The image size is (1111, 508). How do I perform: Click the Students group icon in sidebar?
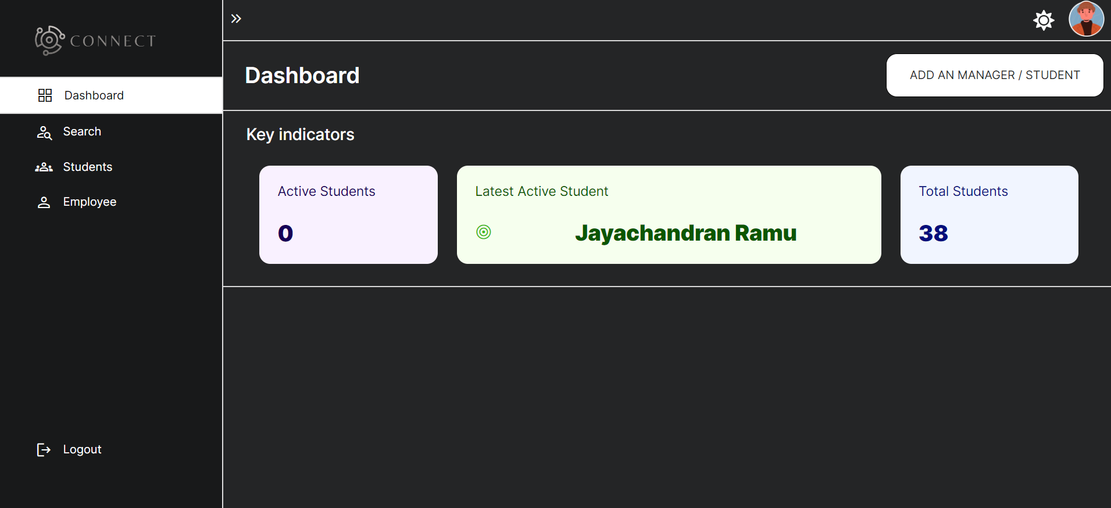45,167
